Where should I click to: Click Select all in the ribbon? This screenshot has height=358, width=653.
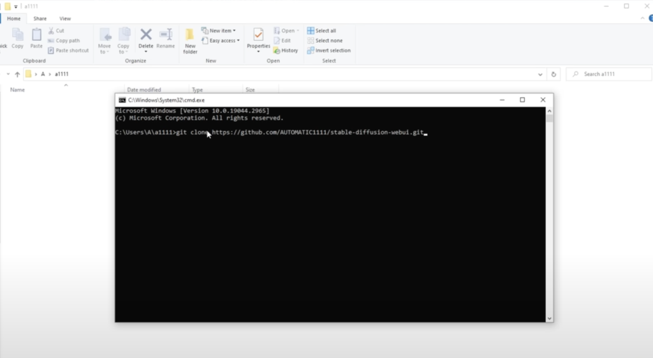click(321, 31)
